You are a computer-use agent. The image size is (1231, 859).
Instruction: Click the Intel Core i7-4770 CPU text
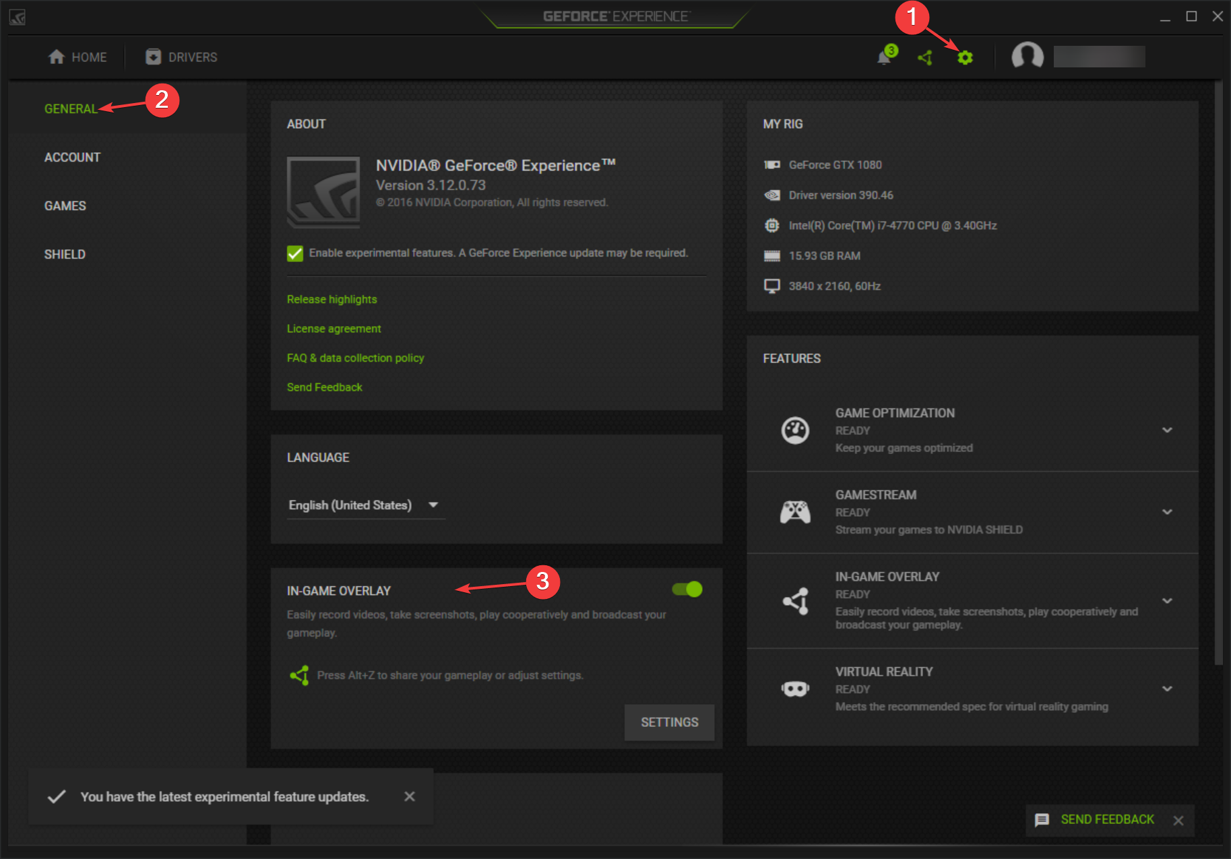(x=893, y=226)
